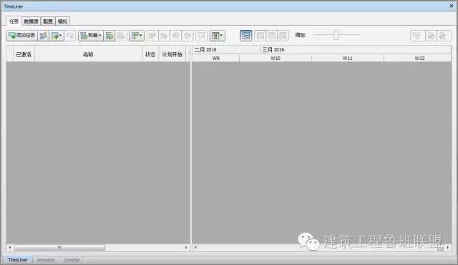Viewport: 458px width, 265px height.
Task: Select the Scripter bottom tab
Action: coord(72,259)
